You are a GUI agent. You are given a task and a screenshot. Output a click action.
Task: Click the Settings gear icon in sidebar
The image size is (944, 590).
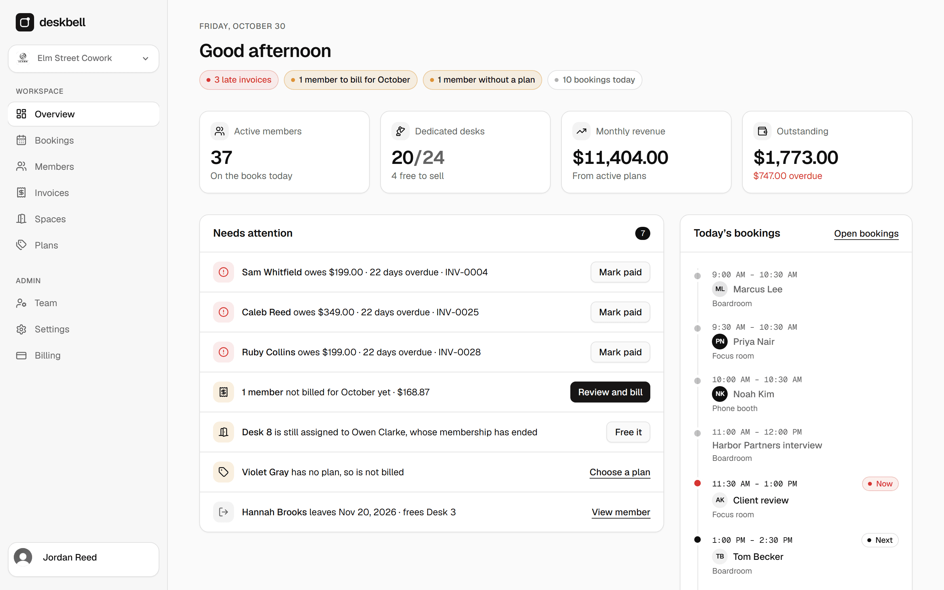coord(21,329)
